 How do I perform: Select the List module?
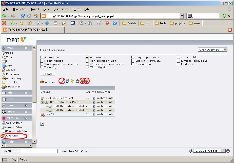9,61
